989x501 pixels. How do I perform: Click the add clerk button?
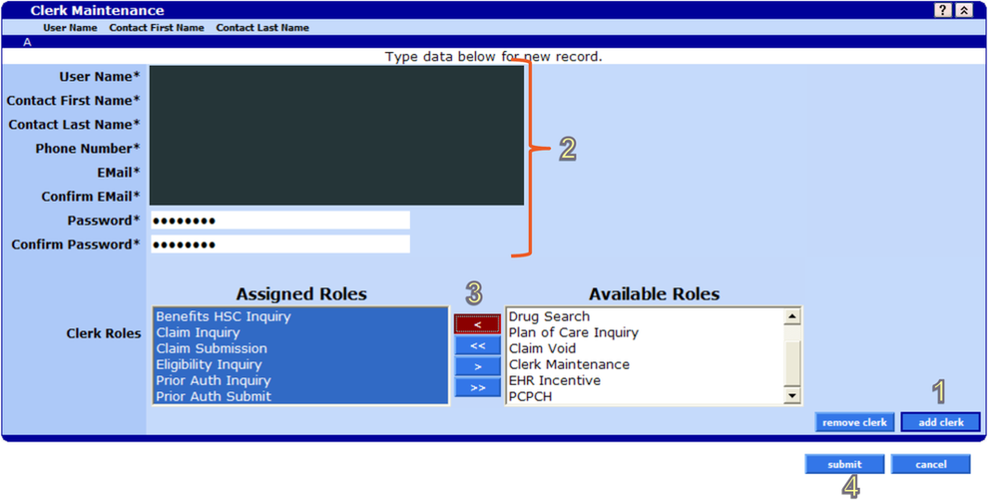coord(940,422)
